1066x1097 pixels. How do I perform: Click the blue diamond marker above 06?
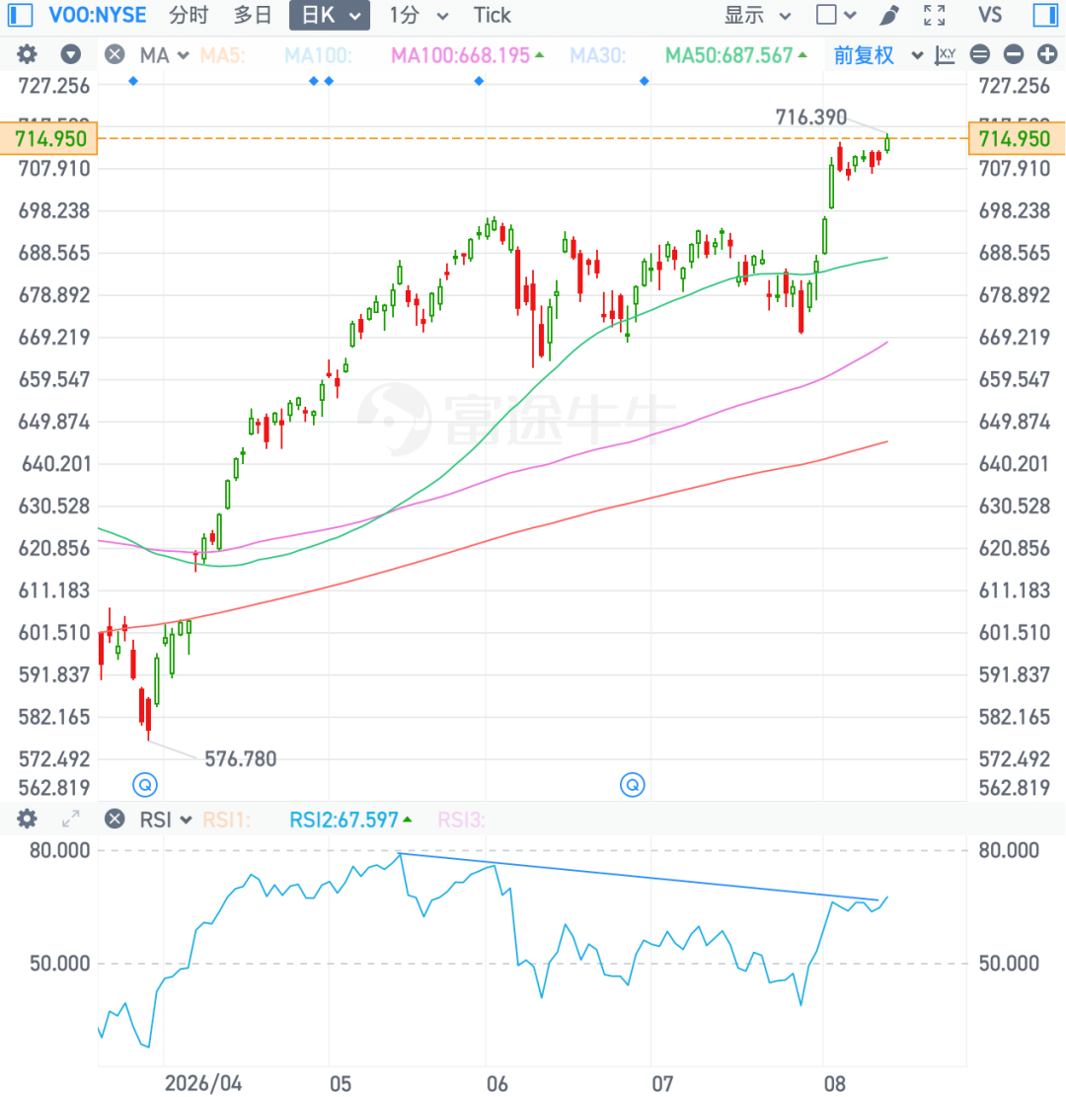[479, 81]
